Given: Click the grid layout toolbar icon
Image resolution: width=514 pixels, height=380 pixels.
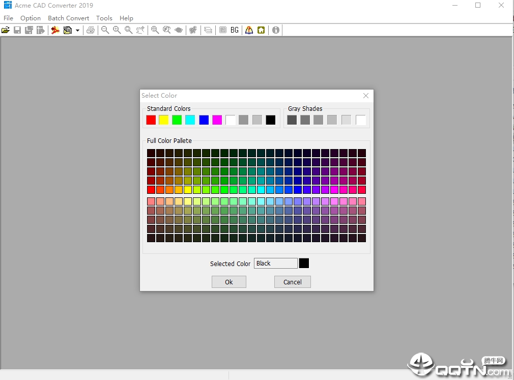Looking at the screenshot, I should coord(223,30).
